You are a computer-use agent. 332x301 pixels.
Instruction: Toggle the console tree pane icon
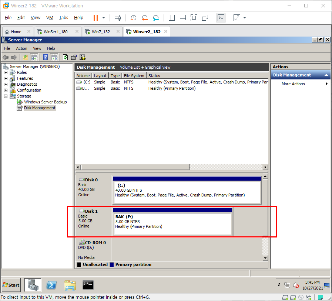point(34,57)
